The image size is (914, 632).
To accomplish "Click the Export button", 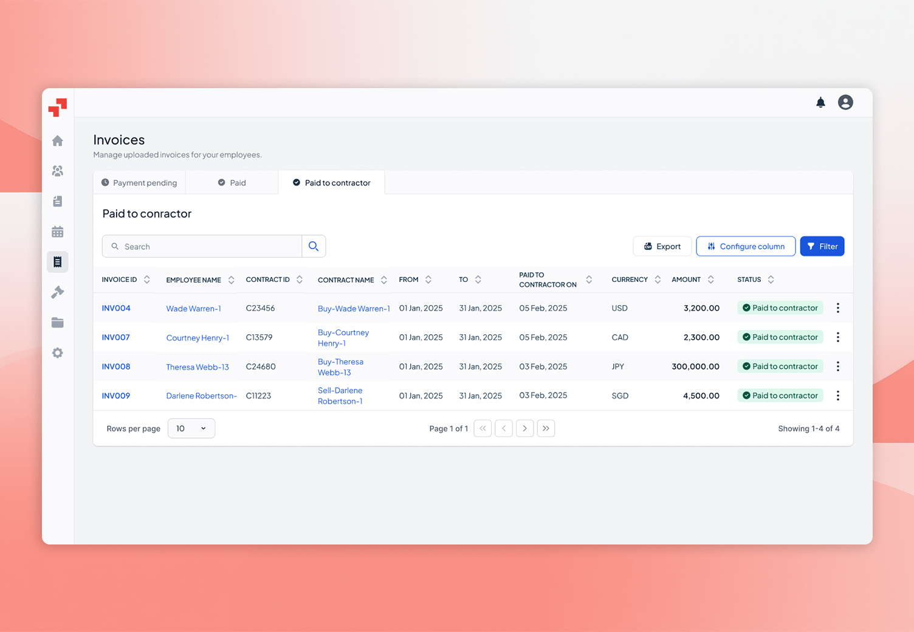I will tap(662, 246).
